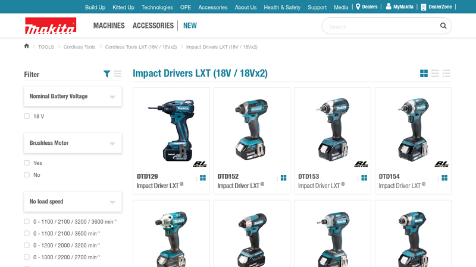Open OPE in top bar
The image size is (476, 267).
[x=186, y=7]
